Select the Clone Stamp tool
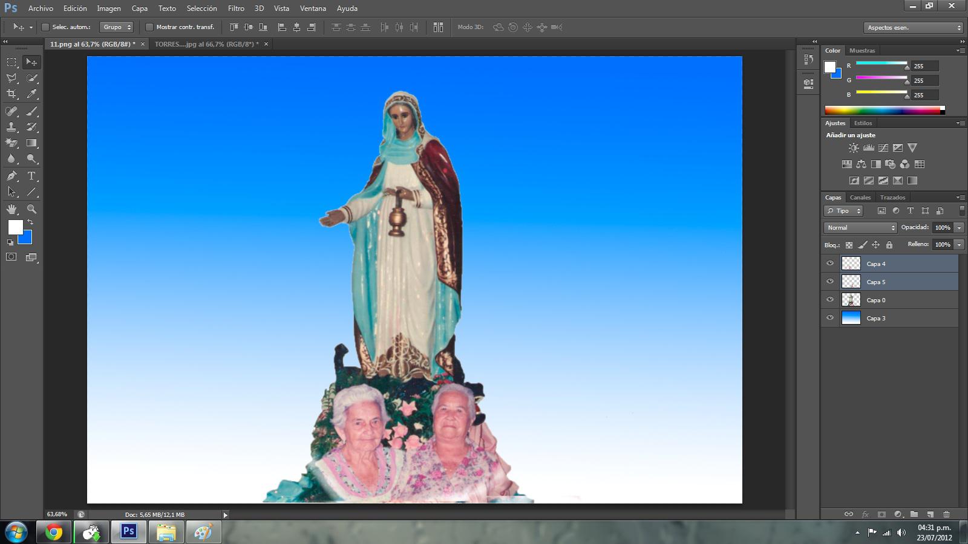Viewport: 968px width, 544px height. [x=11, y=127]
